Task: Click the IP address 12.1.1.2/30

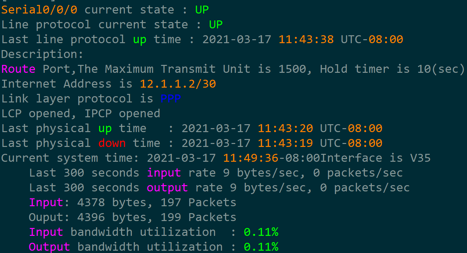Action: (178, 84)
